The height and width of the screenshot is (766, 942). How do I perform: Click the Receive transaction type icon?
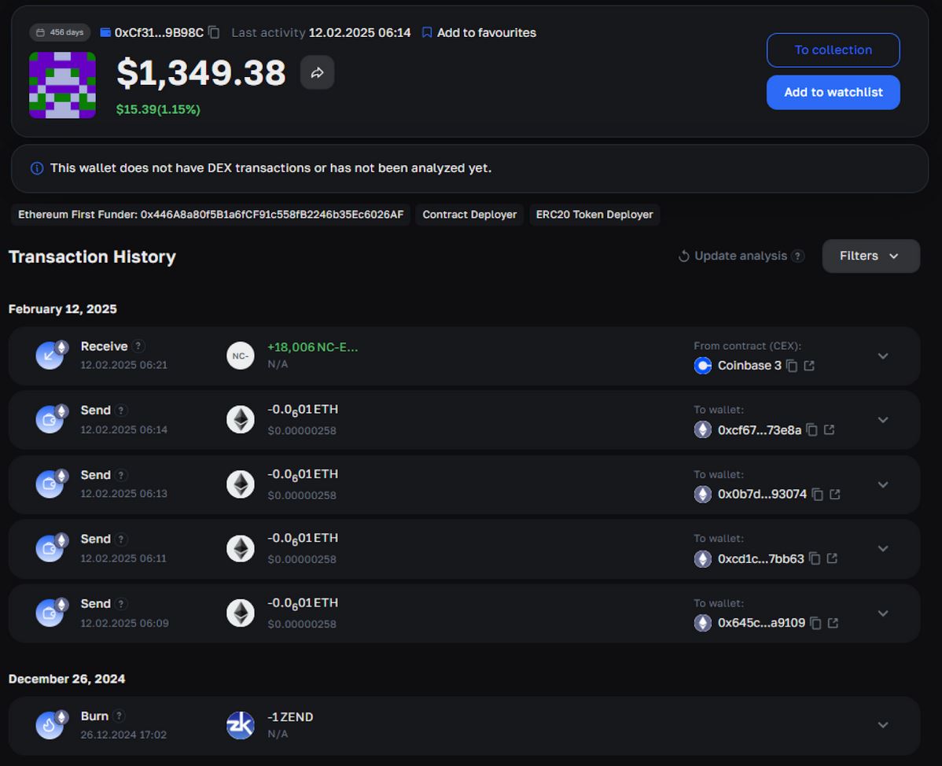pos(51,355)
